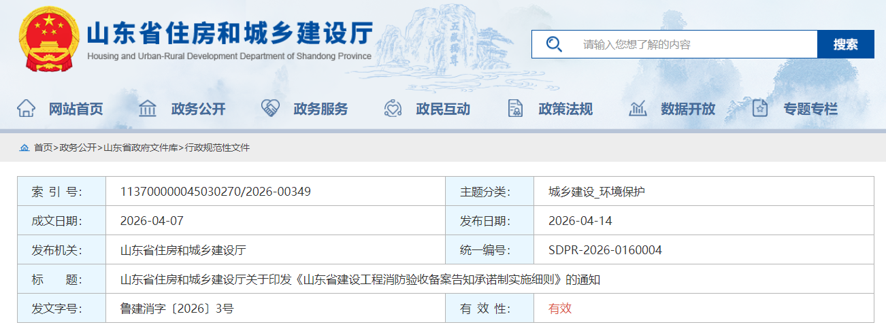Click the small home icon in breadcrumb
This screenshot has width=886, height=329.
tap(24, 148)
